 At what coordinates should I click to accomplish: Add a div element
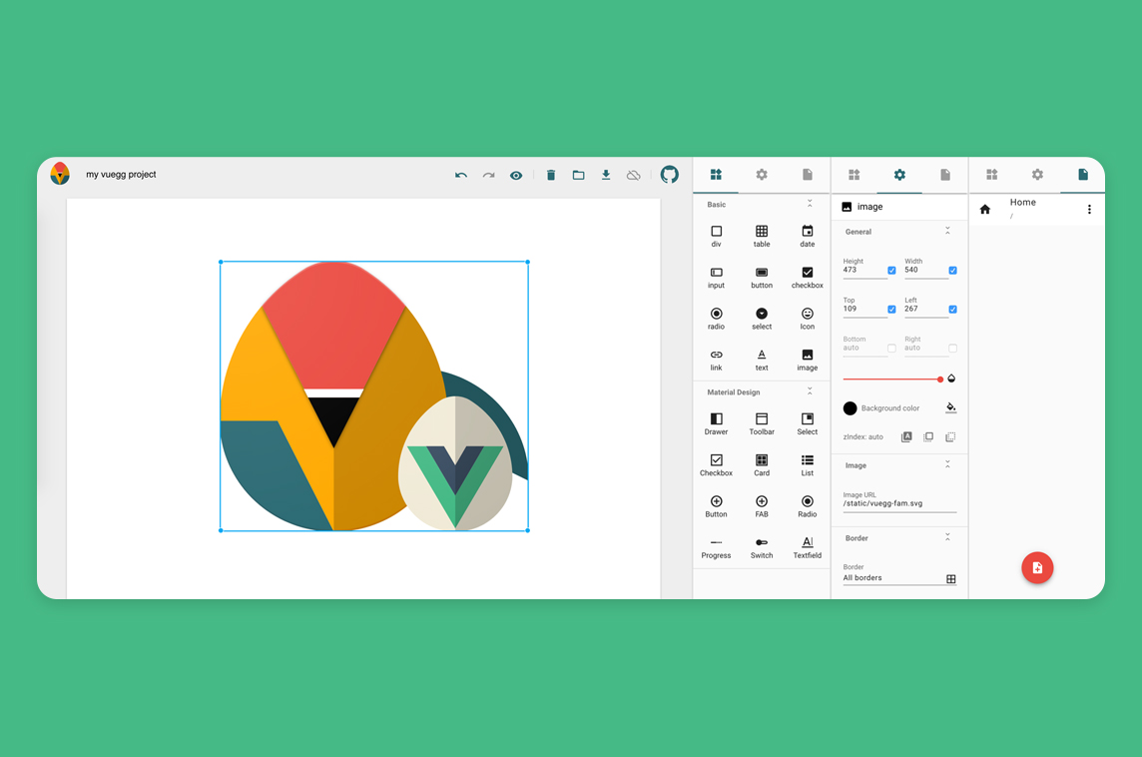716,236
